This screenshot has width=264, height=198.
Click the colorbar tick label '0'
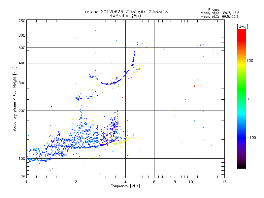click(x=247, y=99)
